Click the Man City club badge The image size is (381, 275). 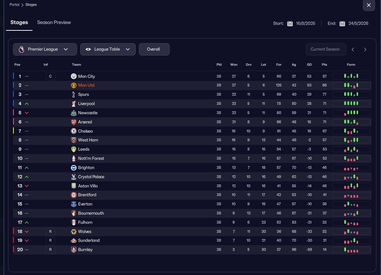click(74, 76)
